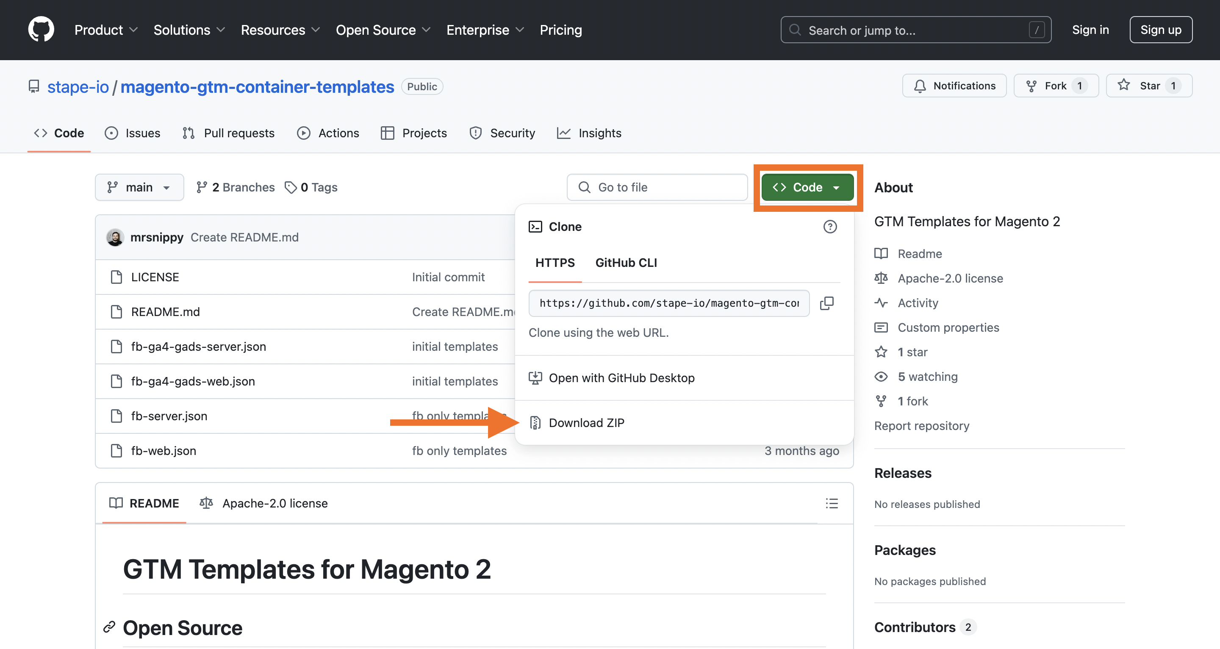Click the Notifications bell icon
Screen dimensions: 1220x649
point(919,86)
